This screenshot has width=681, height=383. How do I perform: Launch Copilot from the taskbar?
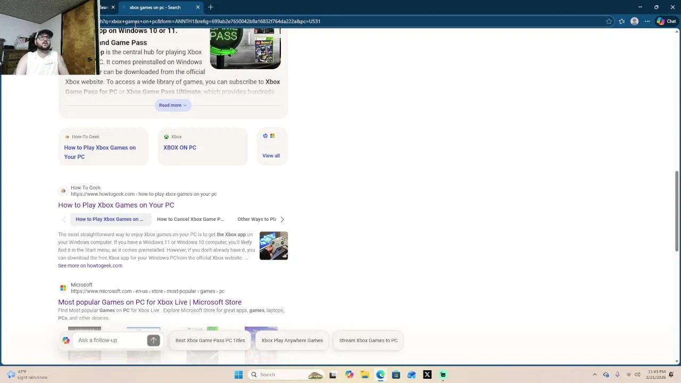[x=349, y=374]
